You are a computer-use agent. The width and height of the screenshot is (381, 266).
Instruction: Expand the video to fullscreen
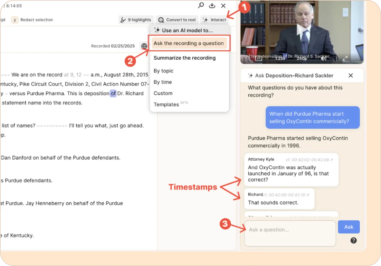345,58
